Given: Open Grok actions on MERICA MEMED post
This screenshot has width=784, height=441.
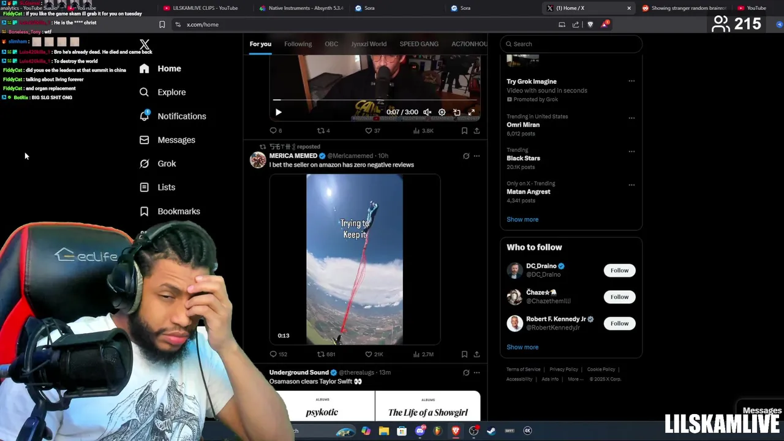Looking at the screenshot, I should pos(466,156).
